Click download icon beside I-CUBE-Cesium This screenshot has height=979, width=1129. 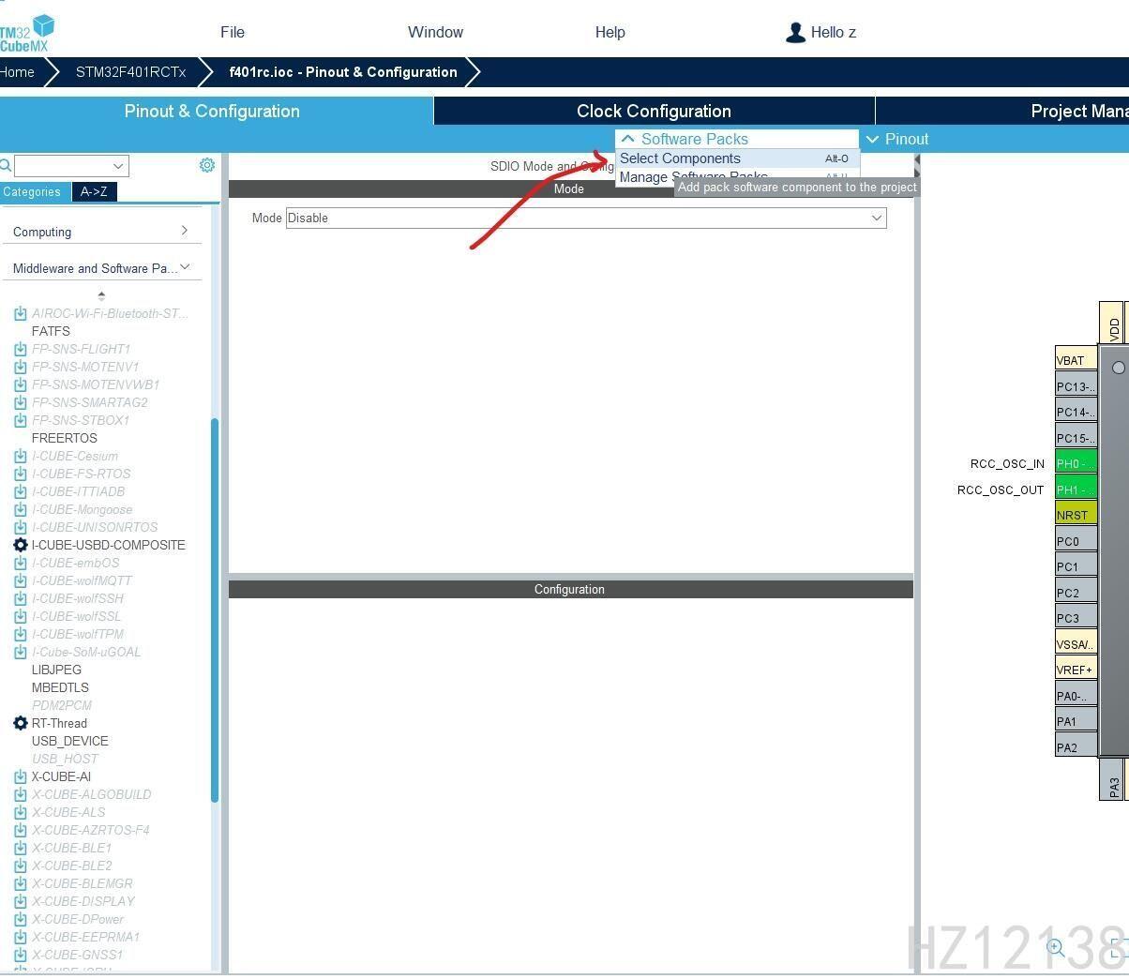pos(20,456)
